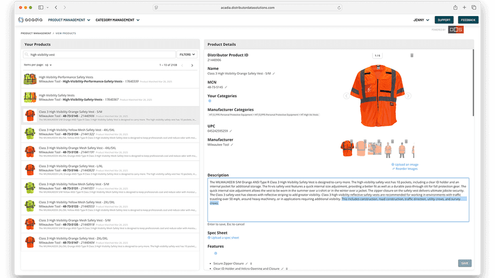Viewport: 495px width, 278px height.
Task: Select the fourth thumbnail with worker
Action: 389,149
